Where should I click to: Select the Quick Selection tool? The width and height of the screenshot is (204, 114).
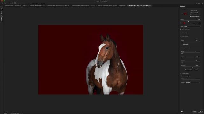[2, 8]
